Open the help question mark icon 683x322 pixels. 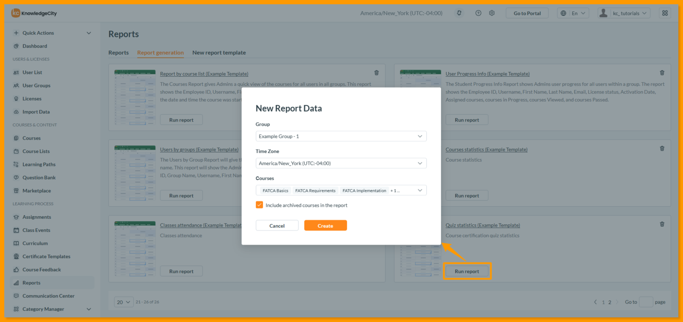point(478,13)
